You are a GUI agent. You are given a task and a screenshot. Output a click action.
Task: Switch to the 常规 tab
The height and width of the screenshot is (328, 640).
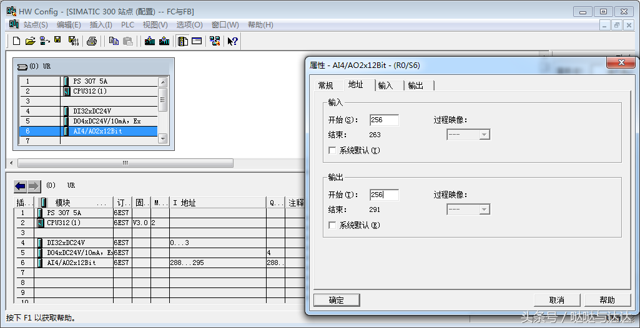[x=326, y=85]
